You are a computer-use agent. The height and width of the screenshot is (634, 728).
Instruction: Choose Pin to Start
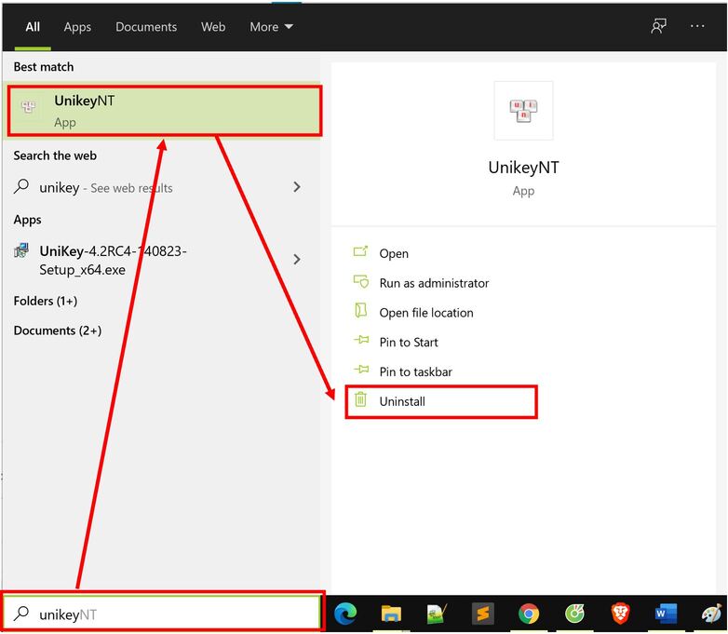click(409, 343)
